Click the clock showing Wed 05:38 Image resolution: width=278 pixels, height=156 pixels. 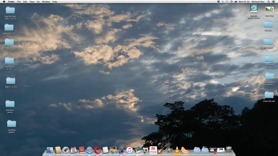(x=244, y=2)
